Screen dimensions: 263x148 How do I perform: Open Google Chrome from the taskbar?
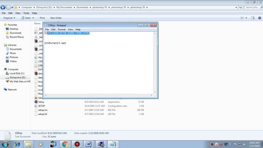[x=65, y=144]
